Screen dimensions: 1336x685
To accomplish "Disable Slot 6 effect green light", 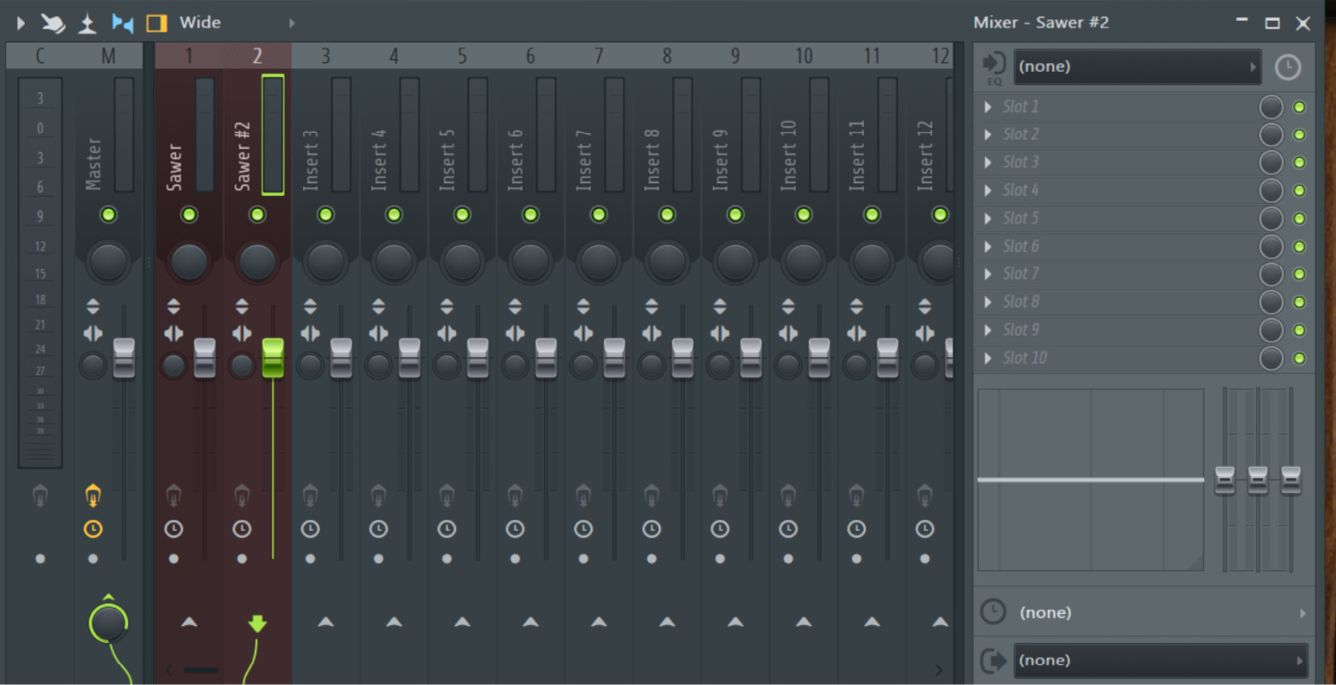I will (x=1300, y=246).
